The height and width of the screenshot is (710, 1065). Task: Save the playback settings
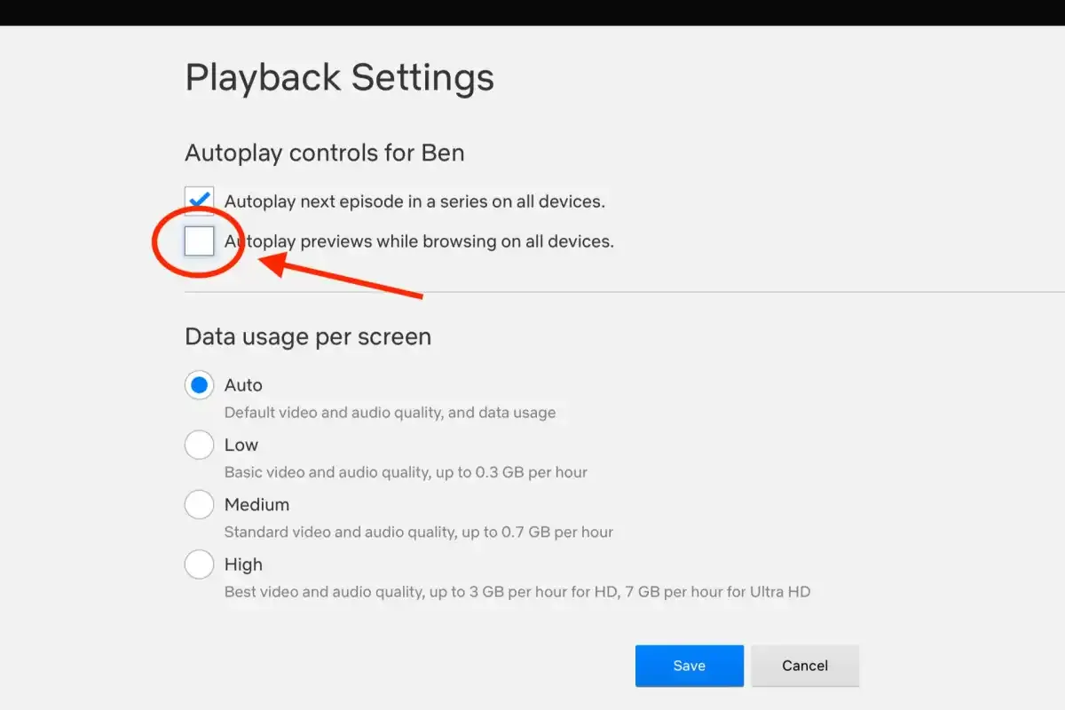tap(689, 666)
